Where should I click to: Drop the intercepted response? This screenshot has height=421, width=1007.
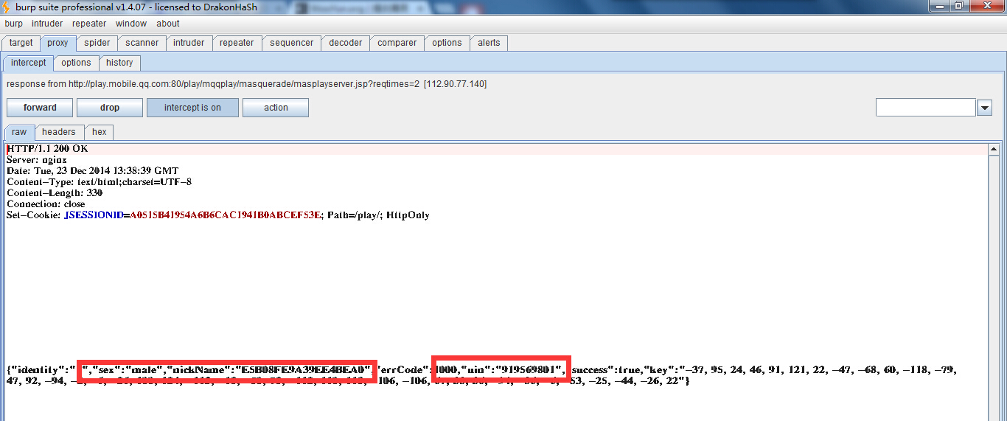point(110,108)
